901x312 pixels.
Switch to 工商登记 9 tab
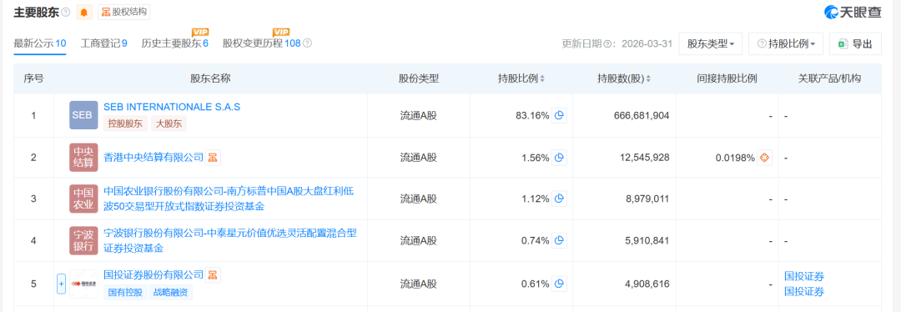pos(104,43)
